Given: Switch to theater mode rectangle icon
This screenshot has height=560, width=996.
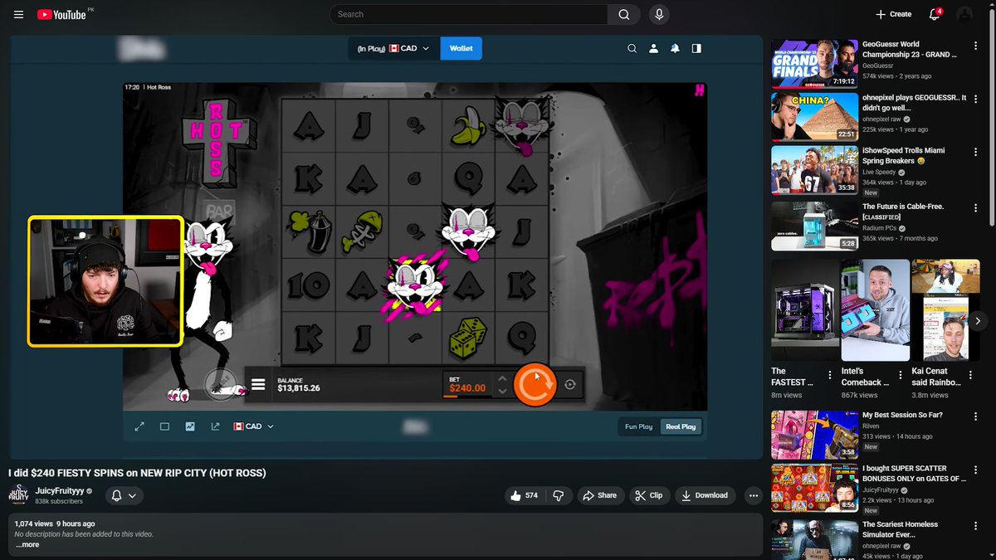Looking at the screenshot, I should coord(164,426).
